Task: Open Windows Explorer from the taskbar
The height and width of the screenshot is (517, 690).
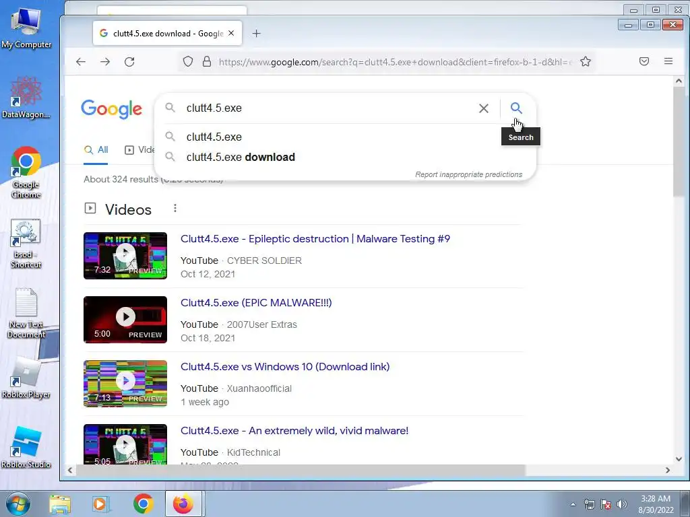Action: [60, 504]
